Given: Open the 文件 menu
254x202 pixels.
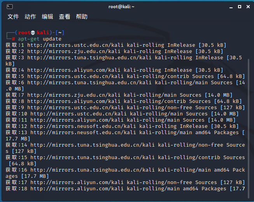Looking at the screenshot, I should point(13,16).
